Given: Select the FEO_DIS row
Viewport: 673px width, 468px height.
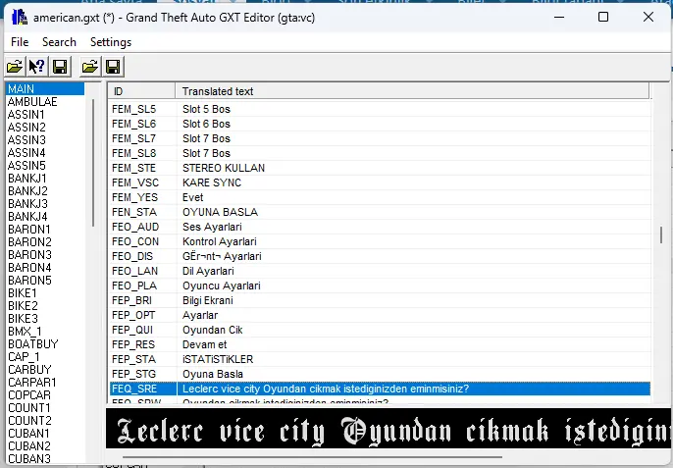Looking at the screenshot, I should (x=380, y=256).
